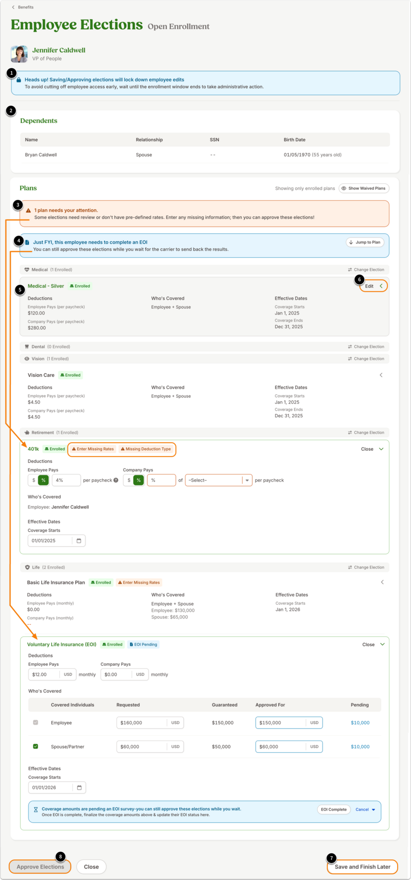Open calendar icon for 401k Coverage Starts
Image resolution: width=411 pixels, height=880 pixels.
coord(79,540)
